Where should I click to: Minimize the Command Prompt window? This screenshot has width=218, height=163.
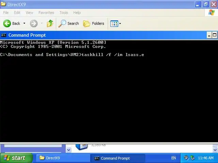pos(209,35)
